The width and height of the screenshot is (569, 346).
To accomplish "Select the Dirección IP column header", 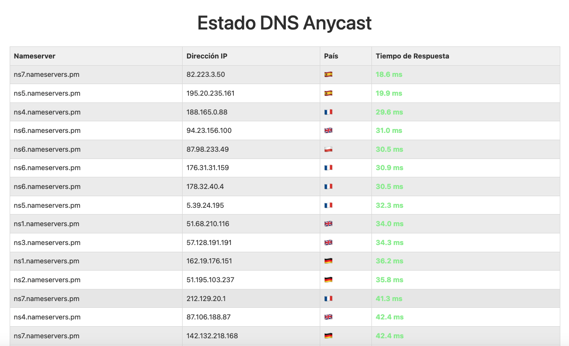I will [x=207, y=56].
